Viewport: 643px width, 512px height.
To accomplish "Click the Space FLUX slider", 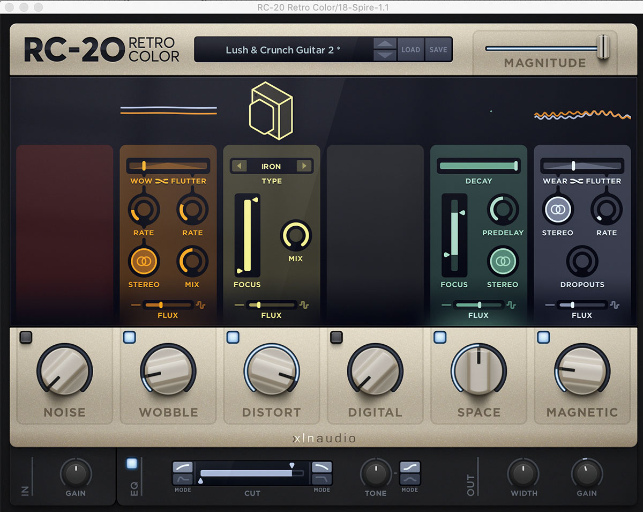I will pos(478,305).
